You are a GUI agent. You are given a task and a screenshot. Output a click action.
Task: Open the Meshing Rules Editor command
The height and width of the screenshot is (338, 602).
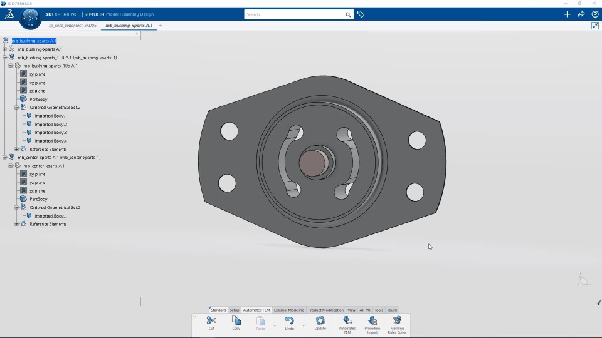pyautogui.click(x=397, y=325)
